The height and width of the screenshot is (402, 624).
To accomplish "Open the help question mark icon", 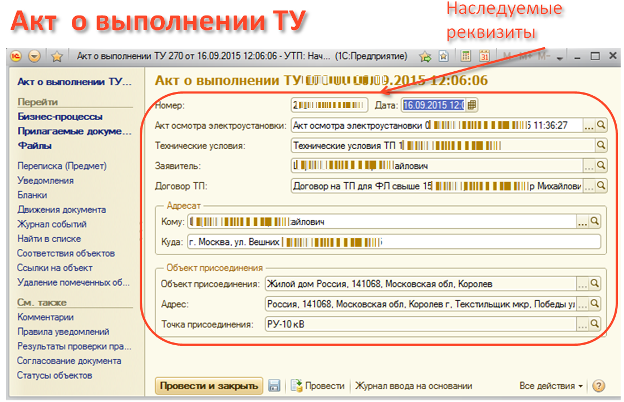I will (x=598, y=386).
